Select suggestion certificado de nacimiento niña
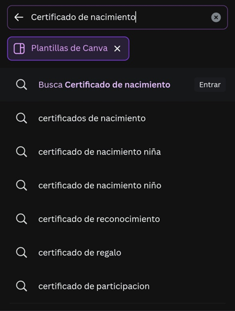Viewport: 235px width, 311px height. 117,152
